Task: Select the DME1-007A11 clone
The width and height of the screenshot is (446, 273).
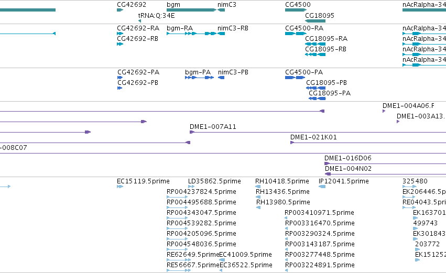Action: tap(318, 132)
